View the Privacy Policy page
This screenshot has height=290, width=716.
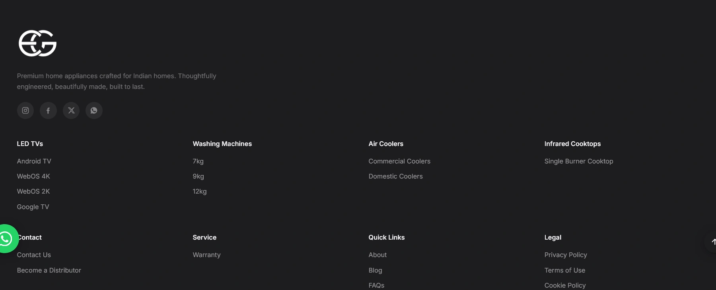tap(566, 255)
